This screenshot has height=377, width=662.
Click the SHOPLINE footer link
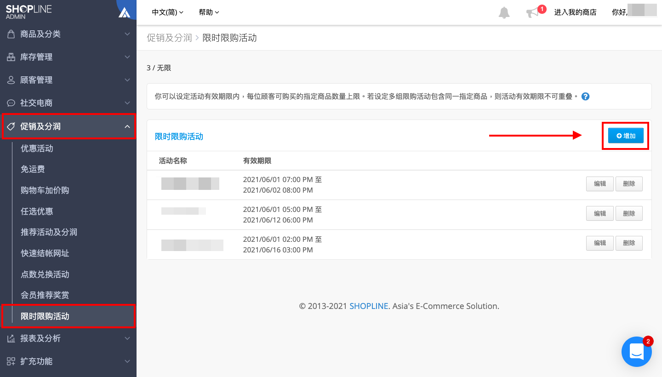click(369, 306)
